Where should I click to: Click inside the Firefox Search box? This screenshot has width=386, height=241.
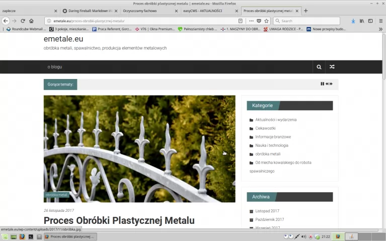[x=307, y=21]
